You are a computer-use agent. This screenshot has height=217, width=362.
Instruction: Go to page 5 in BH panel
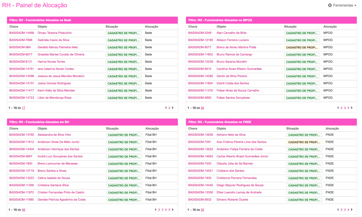pyautogui.click(x=169, y=210)
